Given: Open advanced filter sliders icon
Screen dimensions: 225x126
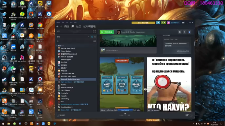Looking at the screenshot, I should [x=94, y=41].
